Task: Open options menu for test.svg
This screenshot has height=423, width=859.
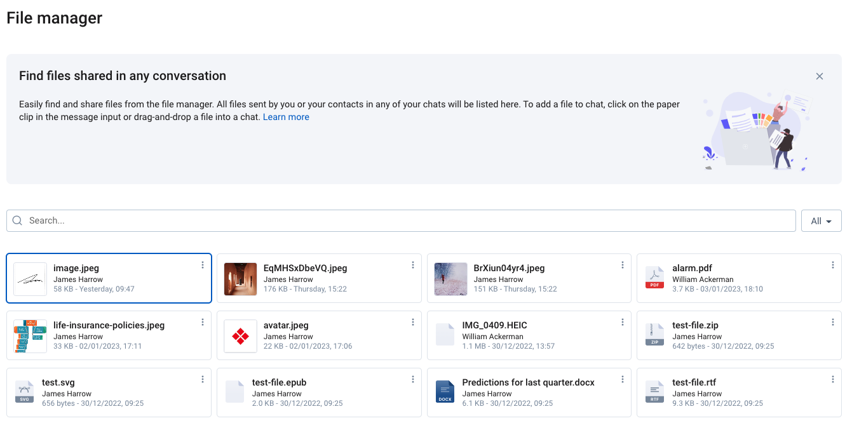Action: click(203, 379)
